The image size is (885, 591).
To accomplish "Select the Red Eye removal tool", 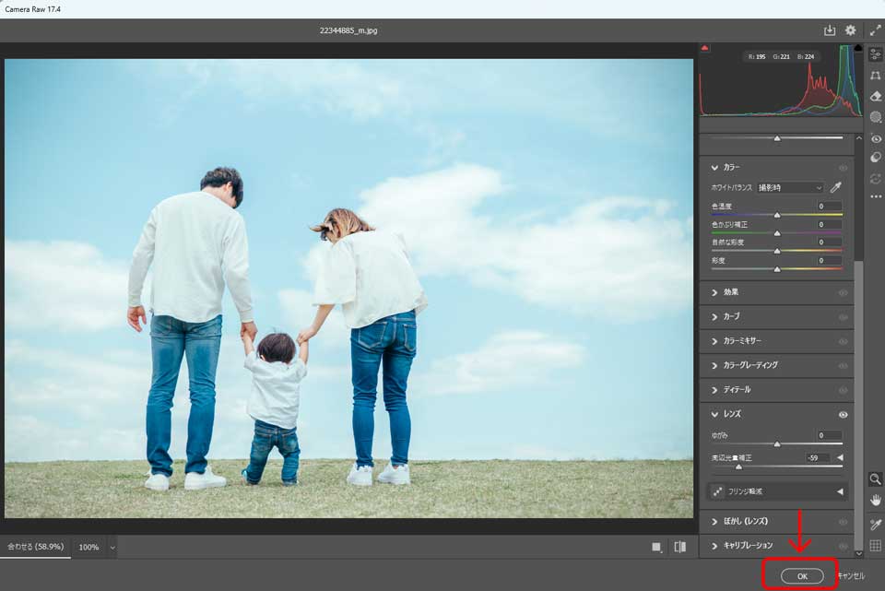I will coord(876,137).
